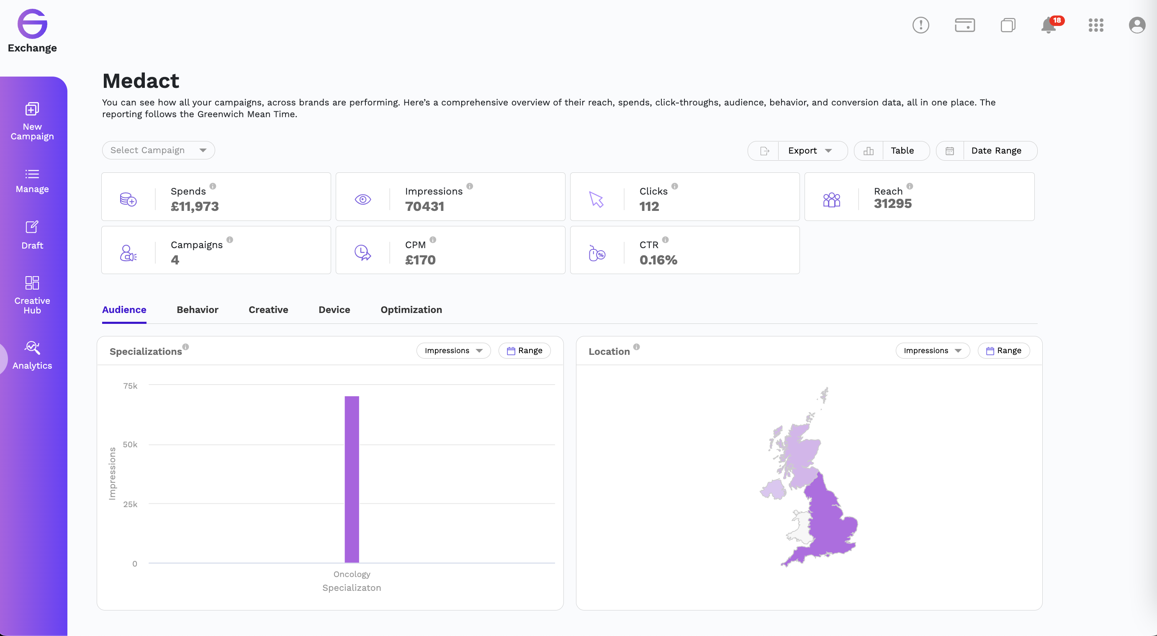Click the Spends value £11,973
This screenshot has width=1157, height=636.
(x=195, y=206)
